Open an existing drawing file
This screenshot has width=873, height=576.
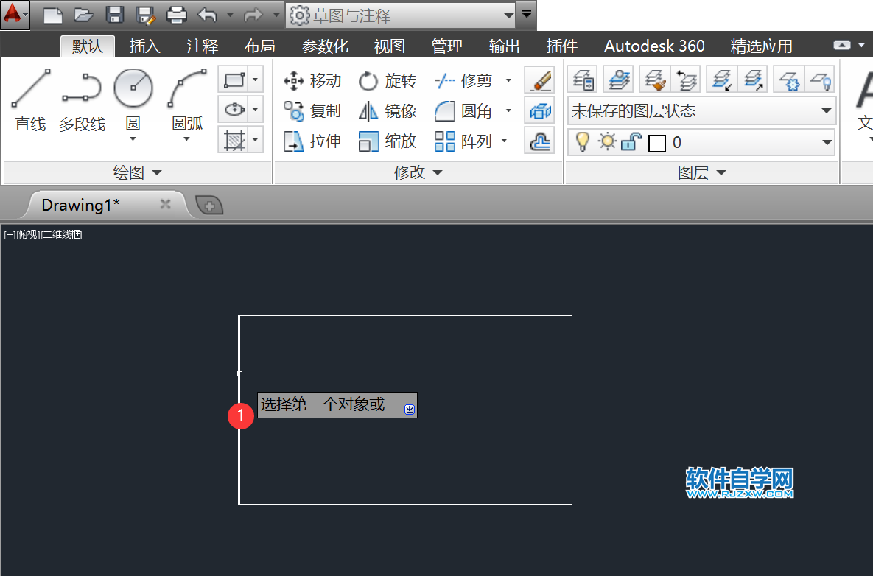pos(83,15)
